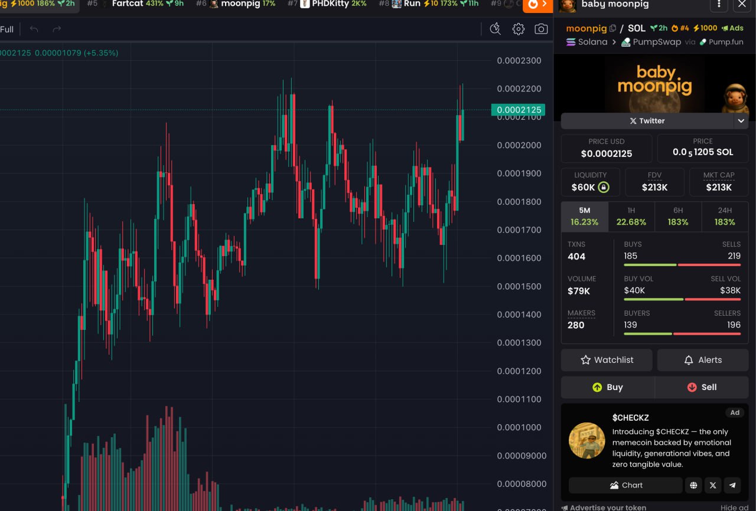Click the buys versus sells ratio bar

[682, 265]
